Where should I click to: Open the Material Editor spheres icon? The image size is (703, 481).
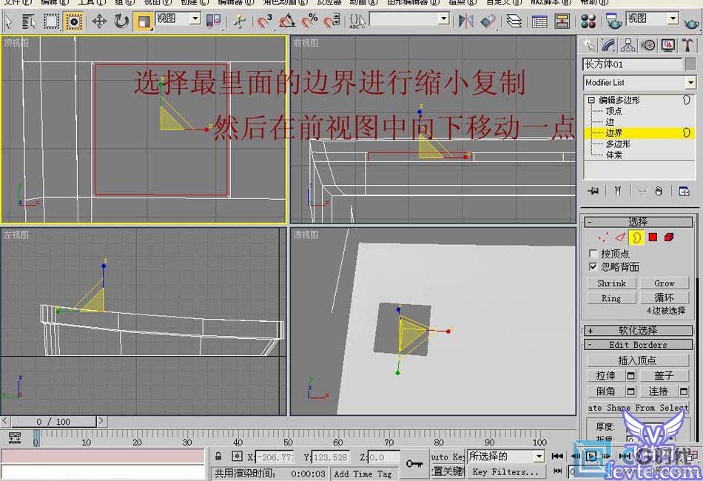588,21
